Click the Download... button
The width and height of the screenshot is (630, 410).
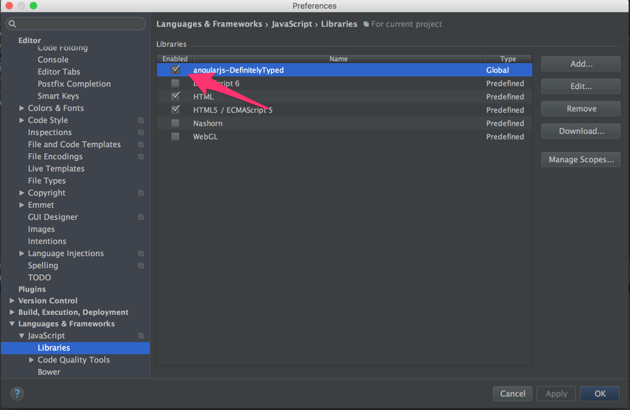(x=581, y=131)
